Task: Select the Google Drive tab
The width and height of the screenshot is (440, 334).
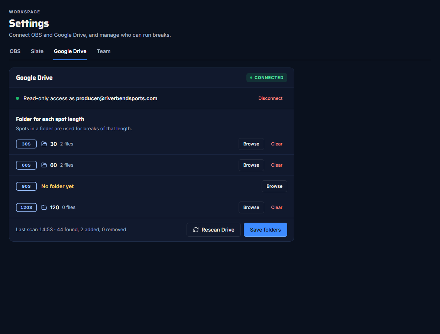Action: click(70, 51)
